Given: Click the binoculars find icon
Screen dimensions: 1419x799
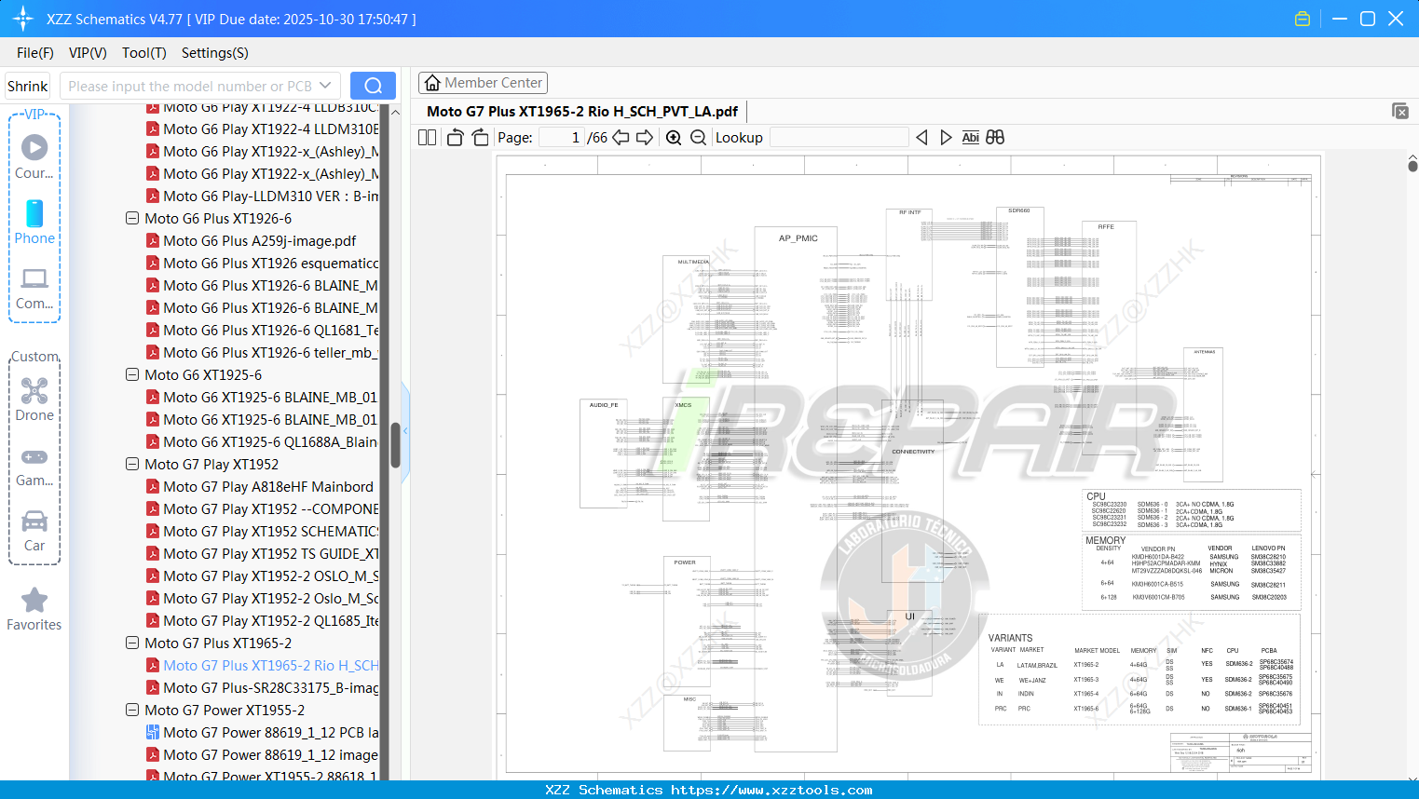Looking at the screenshot, I should coord(995,138).
